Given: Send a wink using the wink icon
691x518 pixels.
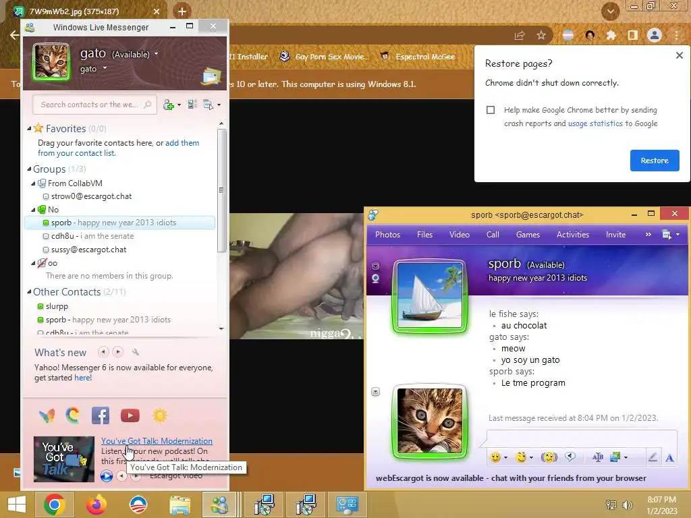Looking at the screenshot, I should (x=521, y=457).
